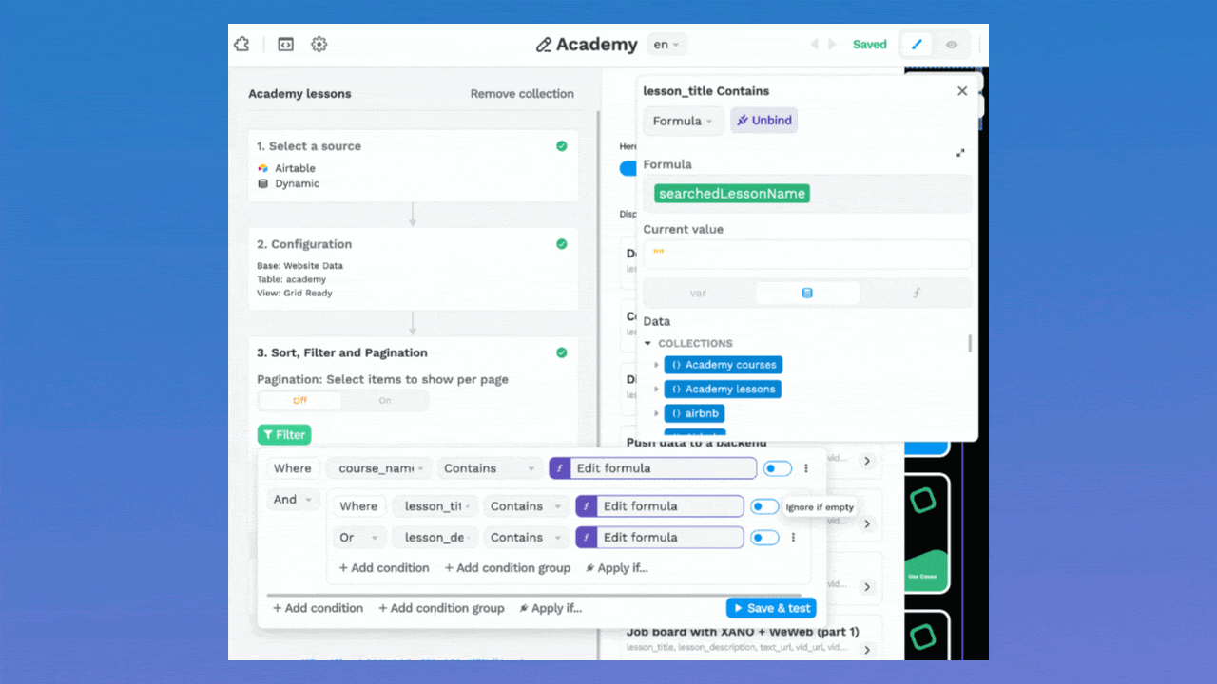Expand the Academy courses collection
The height and width of the screenshot is (684, 1217).
[656, 365]
